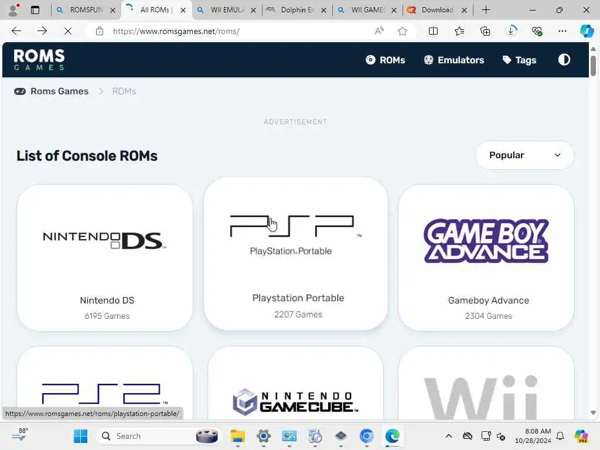Viewport: 600px width, 450px height.
Task: Open the weather widget showing 88°
Action: 19,435
